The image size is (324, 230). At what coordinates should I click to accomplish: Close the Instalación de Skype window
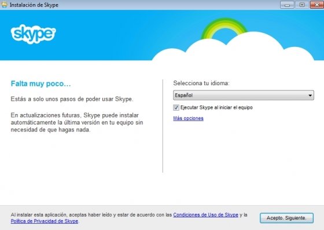(317, 5)
